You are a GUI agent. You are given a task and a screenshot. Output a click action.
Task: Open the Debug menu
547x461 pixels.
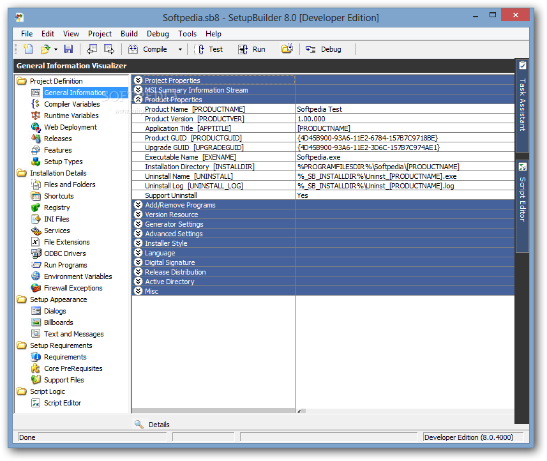tap(158, 34)
